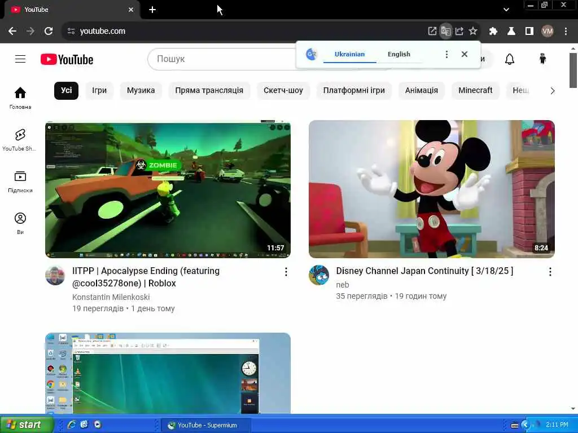The image size is (578, 433).
Task: Bookmark this page with the star
Action: point(473,32)
